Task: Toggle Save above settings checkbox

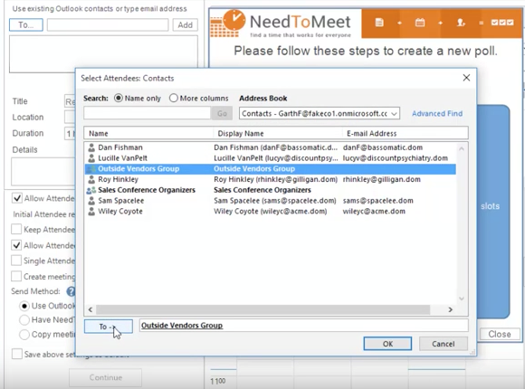Action: (16, 354)
